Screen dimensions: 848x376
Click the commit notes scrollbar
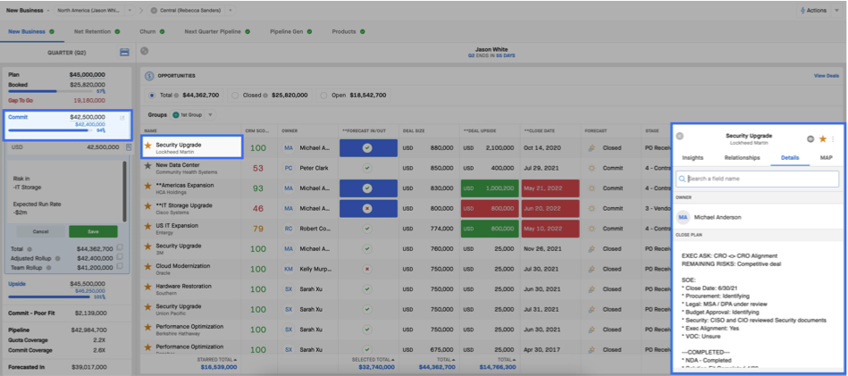pos(124,191)
